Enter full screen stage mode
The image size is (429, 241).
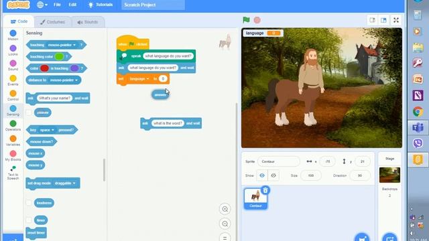pos(396,20)
